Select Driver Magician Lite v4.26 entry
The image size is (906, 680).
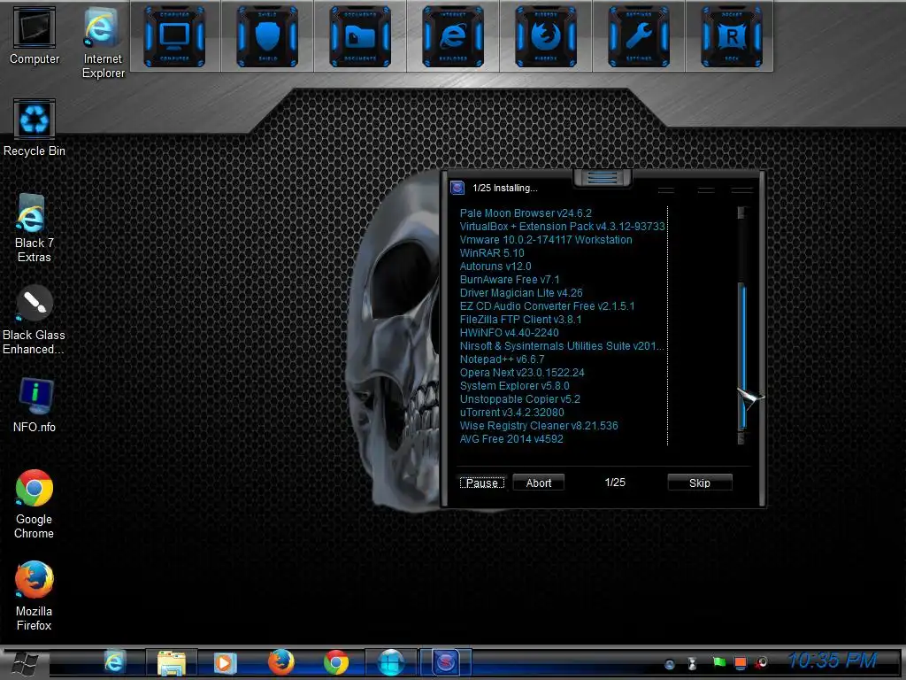(521, 292)
